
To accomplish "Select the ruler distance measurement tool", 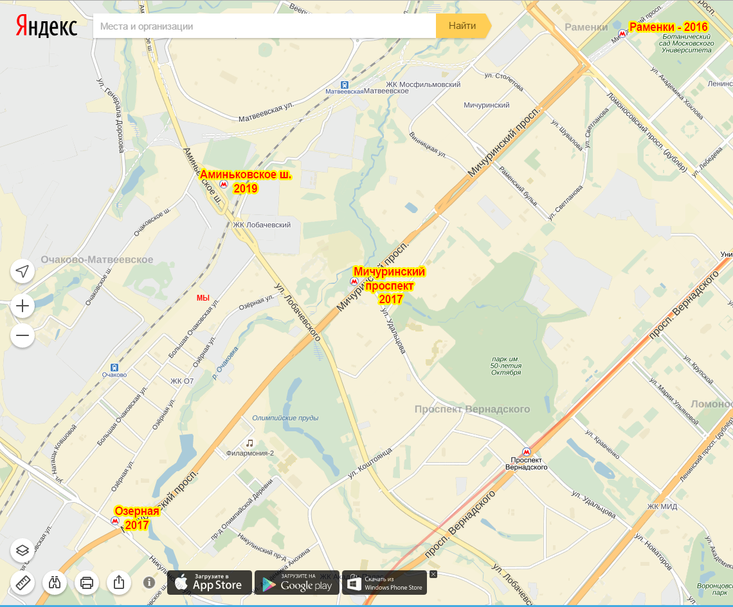I will pos(23,583).
